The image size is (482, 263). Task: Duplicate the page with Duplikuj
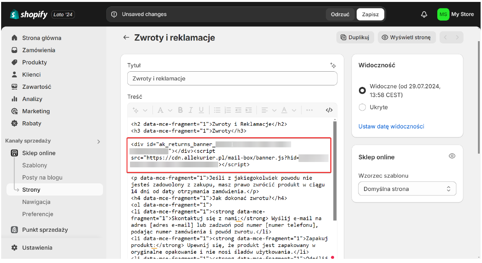click(355, 37)
